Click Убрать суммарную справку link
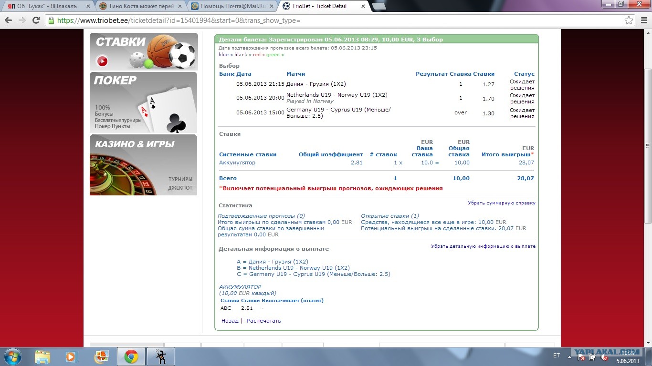Image resolution: width=652 pixels, height=366 pixels. pyautogui.click(x=502, y=203)
